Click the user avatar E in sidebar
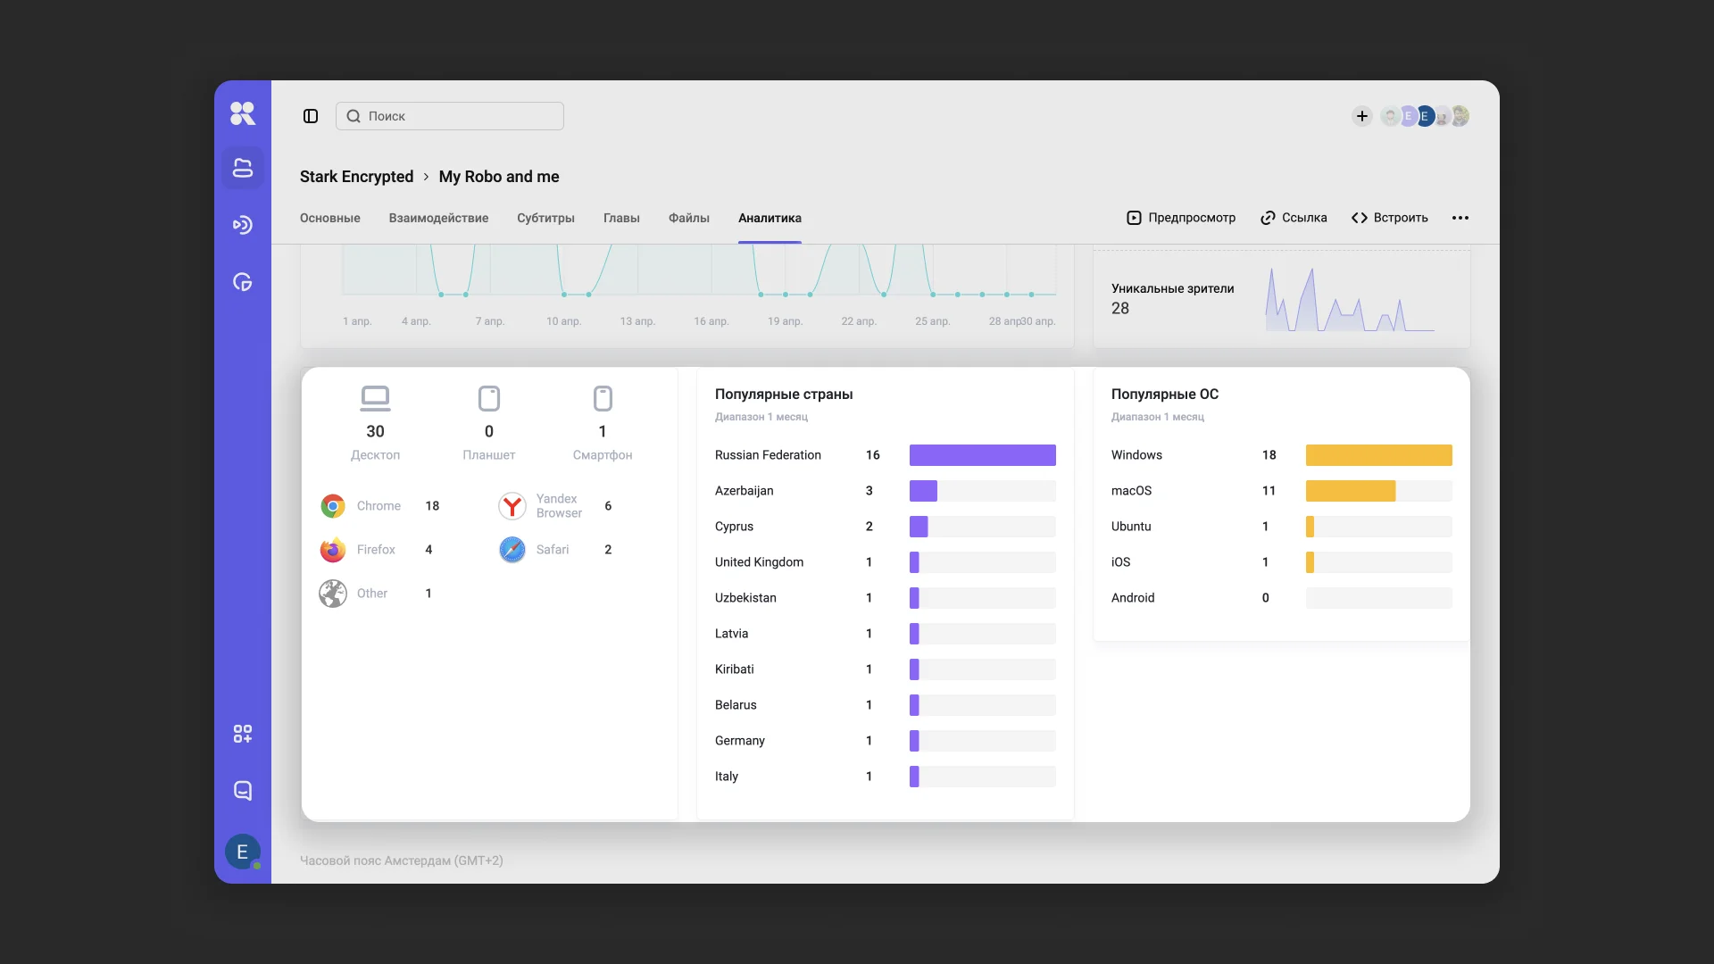The height and width of the screenshot is (964, 1714). point(243,852)
